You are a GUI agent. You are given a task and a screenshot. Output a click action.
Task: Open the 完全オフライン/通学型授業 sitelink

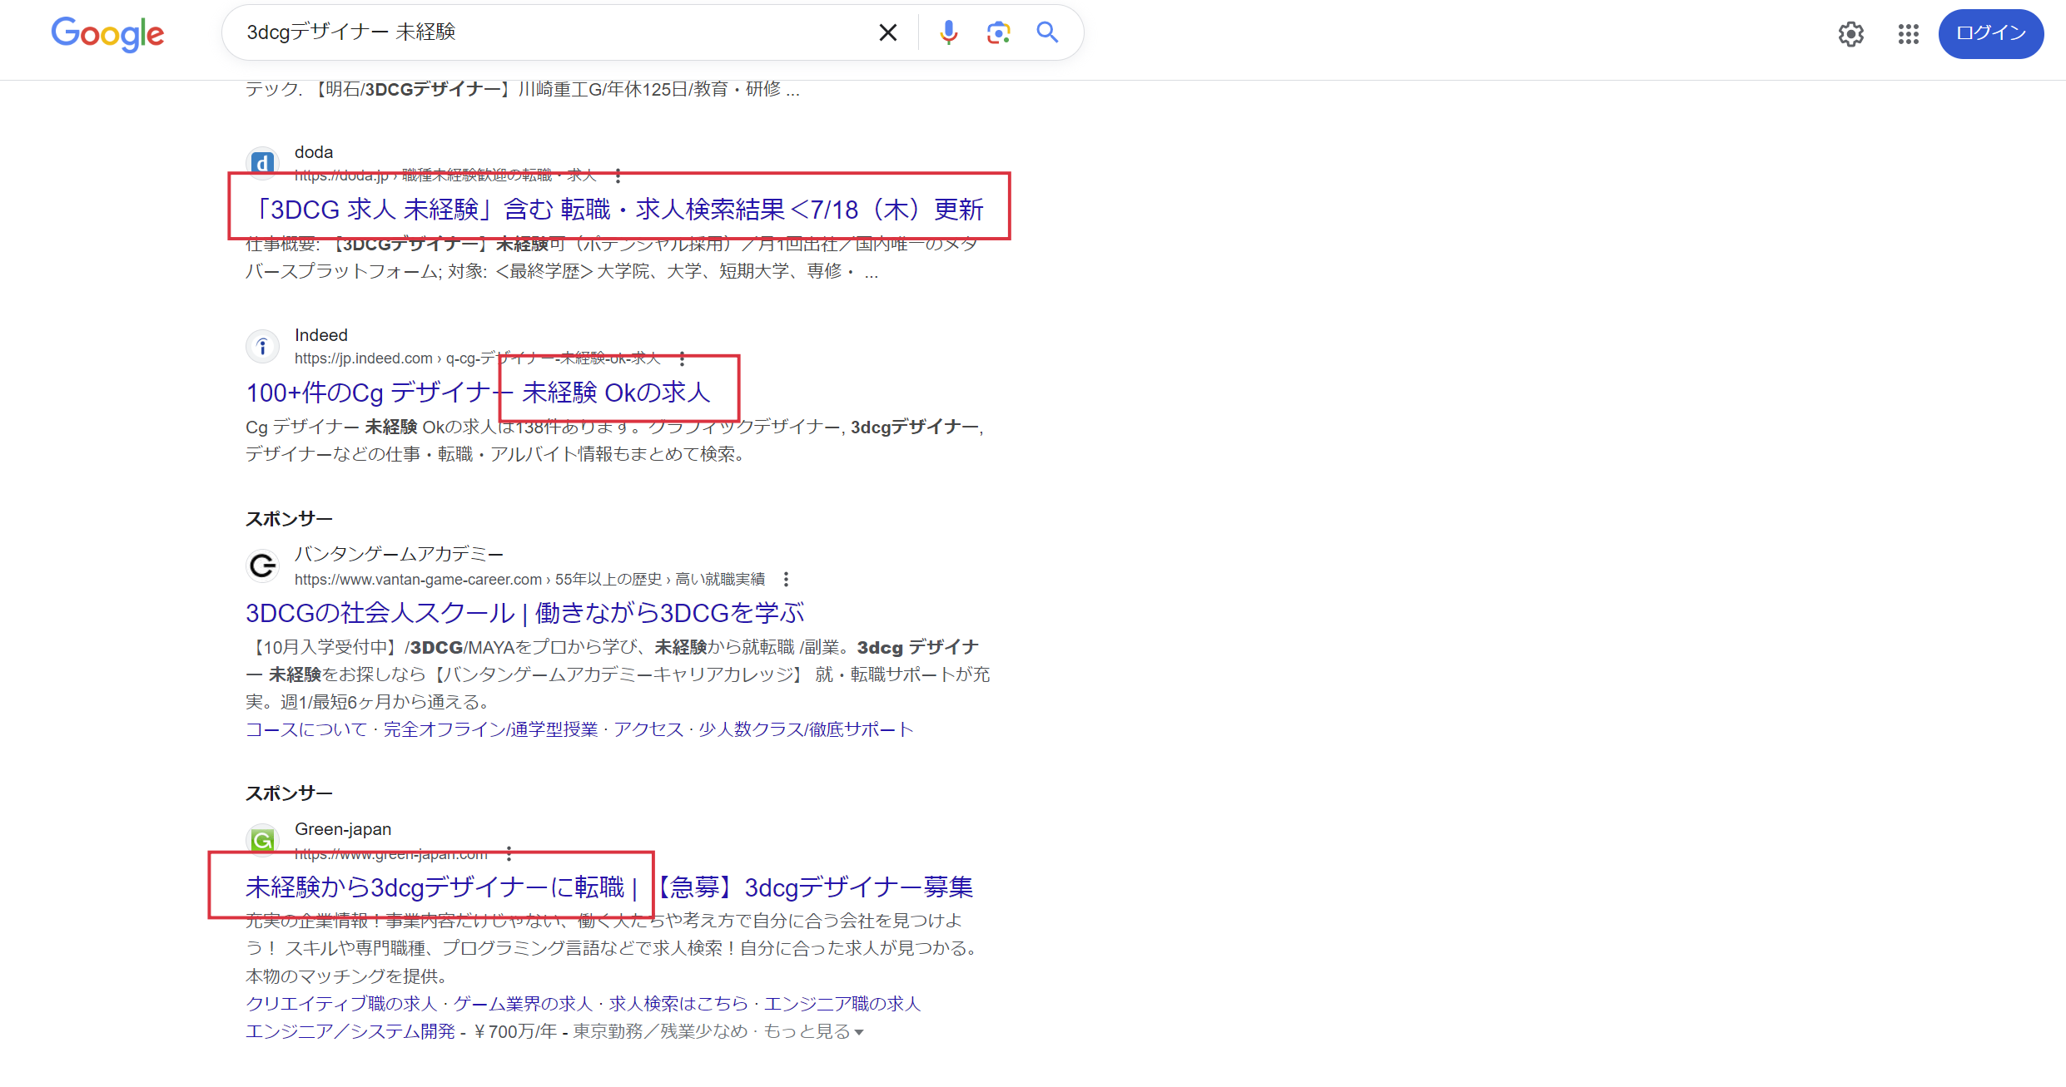pos(490,729)
